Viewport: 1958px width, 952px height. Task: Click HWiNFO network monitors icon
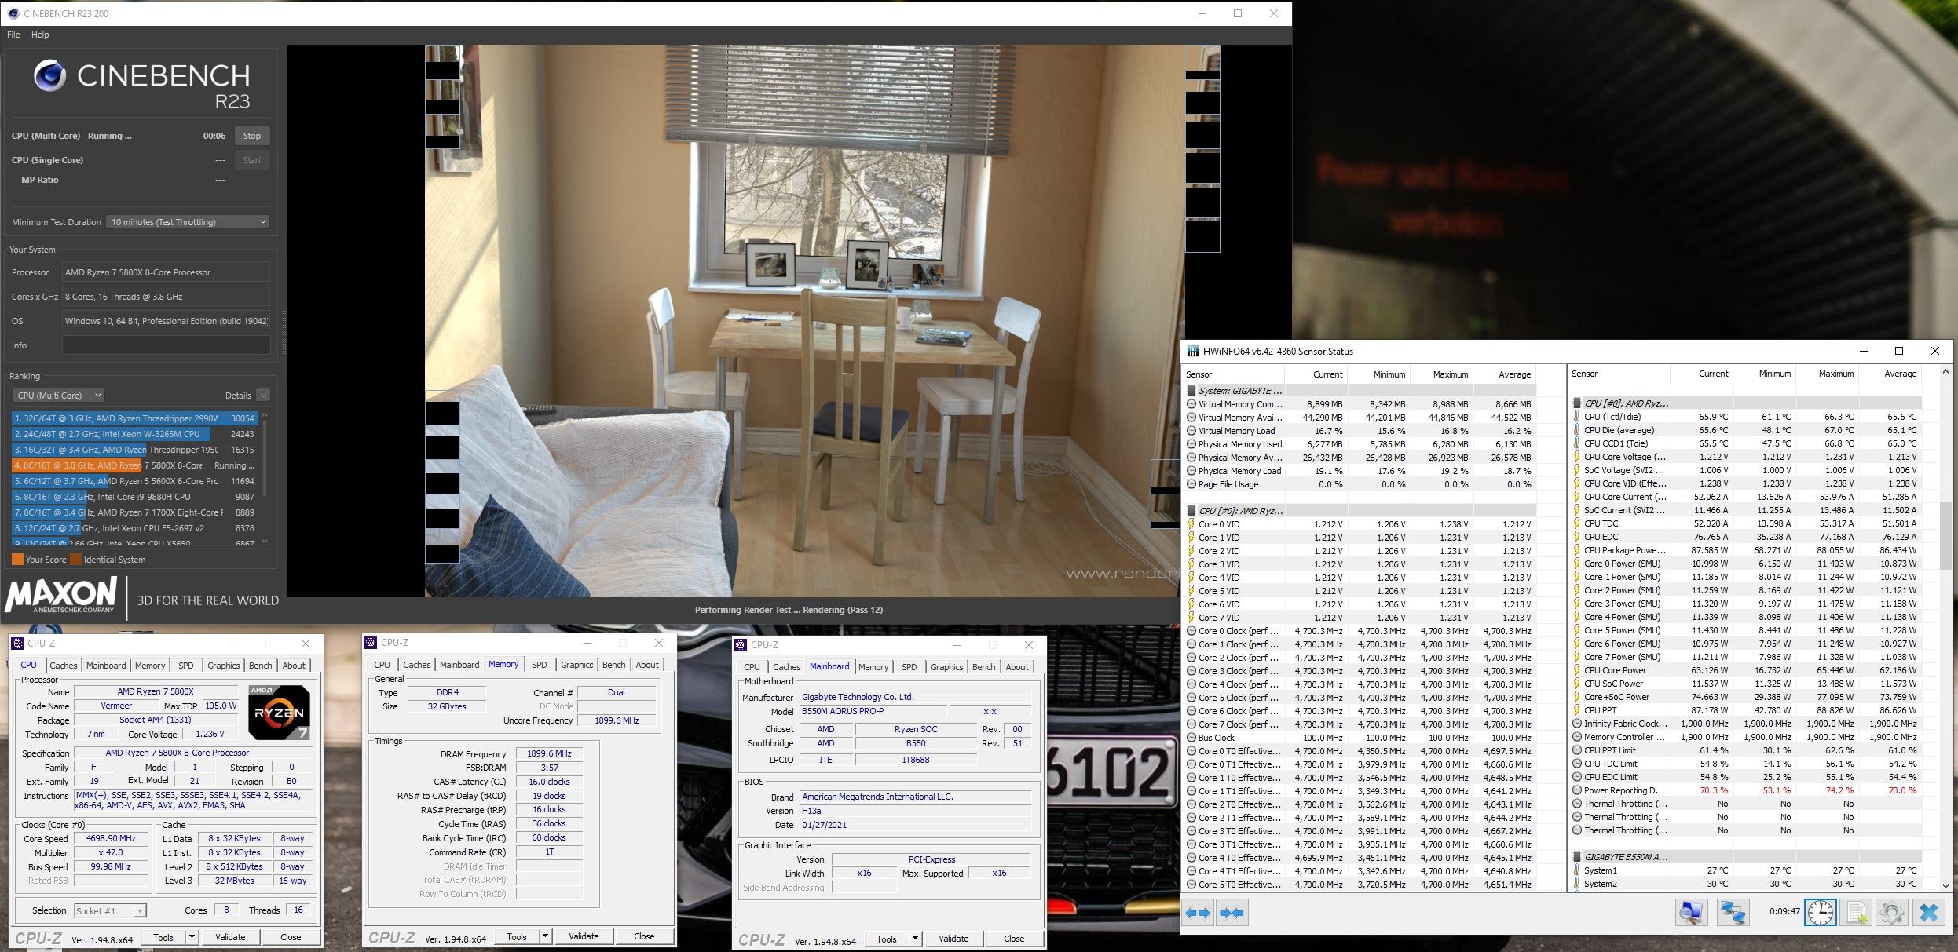click(1733, 913)
